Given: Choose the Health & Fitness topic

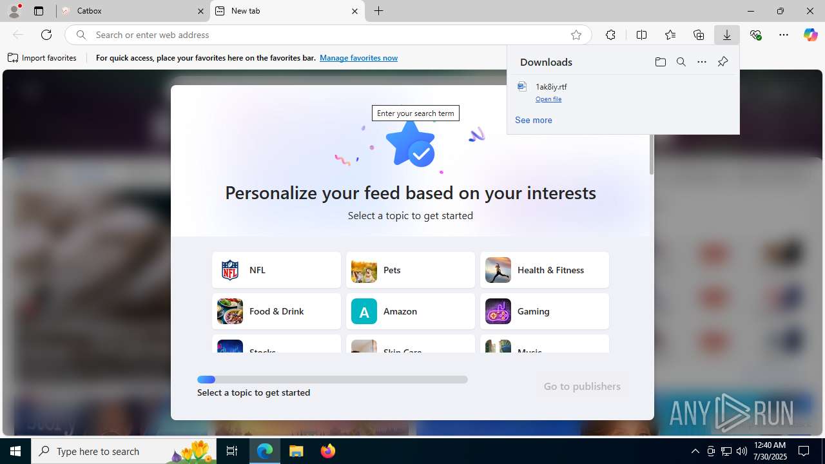Looking at the screenshot, I should pos(545,270).
